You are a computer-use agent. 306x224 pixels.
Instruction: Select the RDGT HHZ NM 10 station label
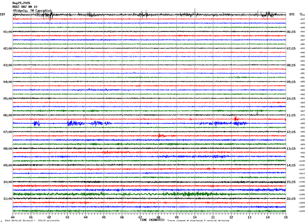click(x=25, y=7)
